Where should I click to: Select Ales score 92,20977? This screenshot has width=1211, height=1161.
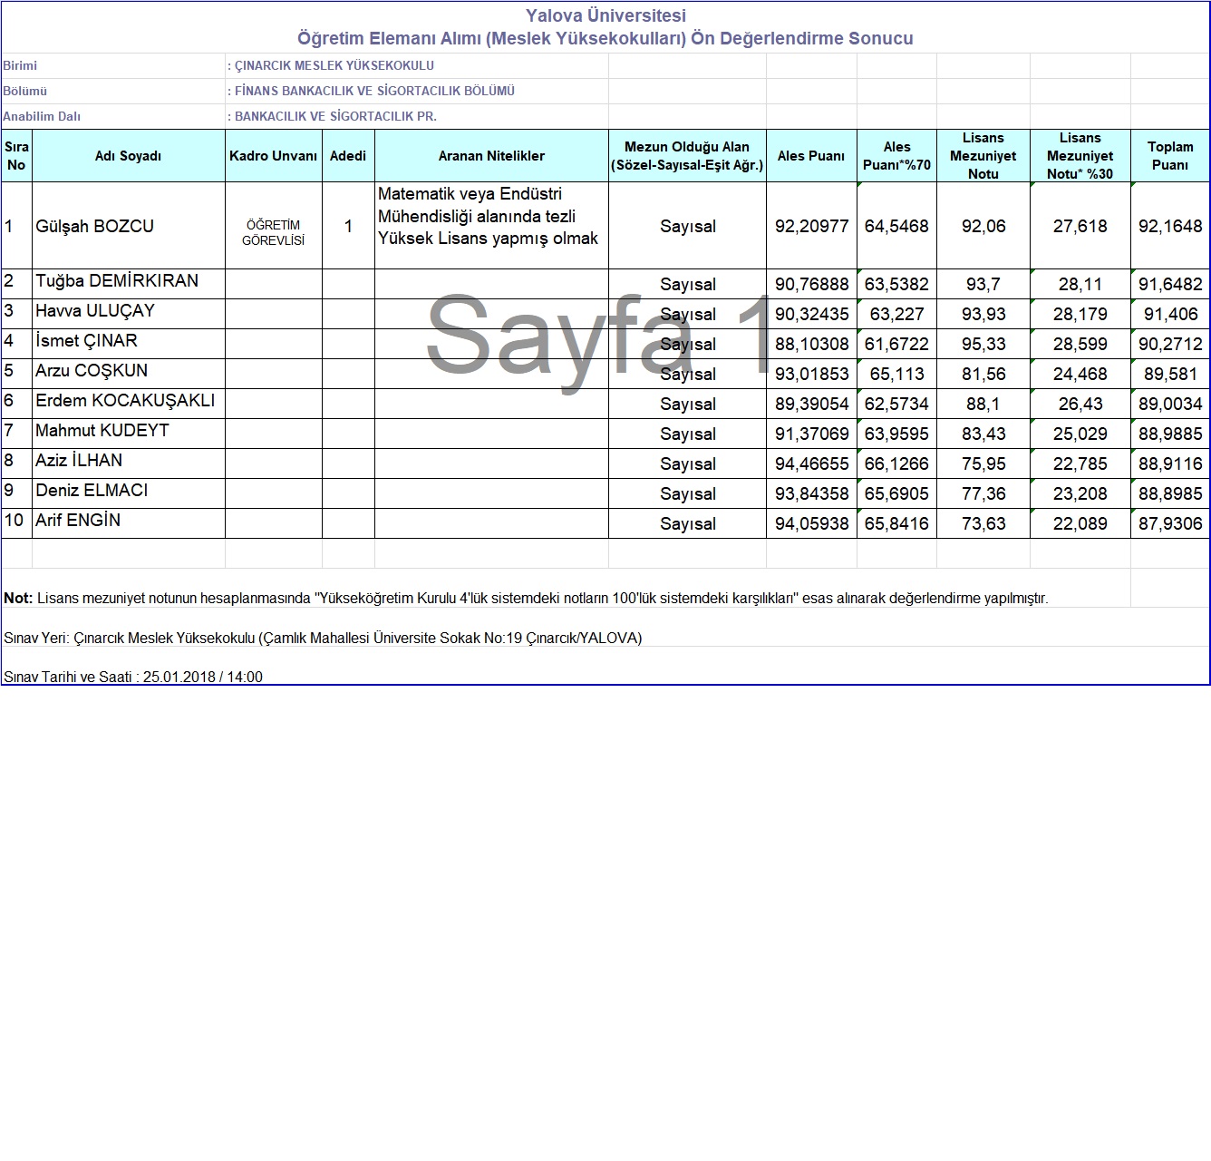[x=812, y=226]
